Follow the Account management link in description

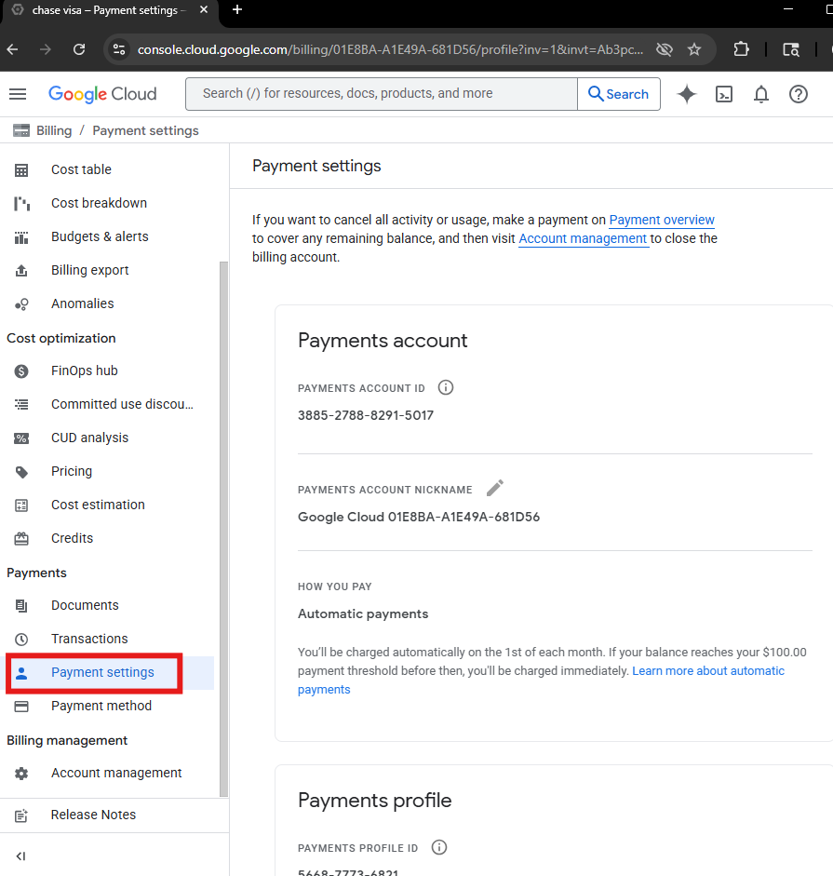coord(583,238)
